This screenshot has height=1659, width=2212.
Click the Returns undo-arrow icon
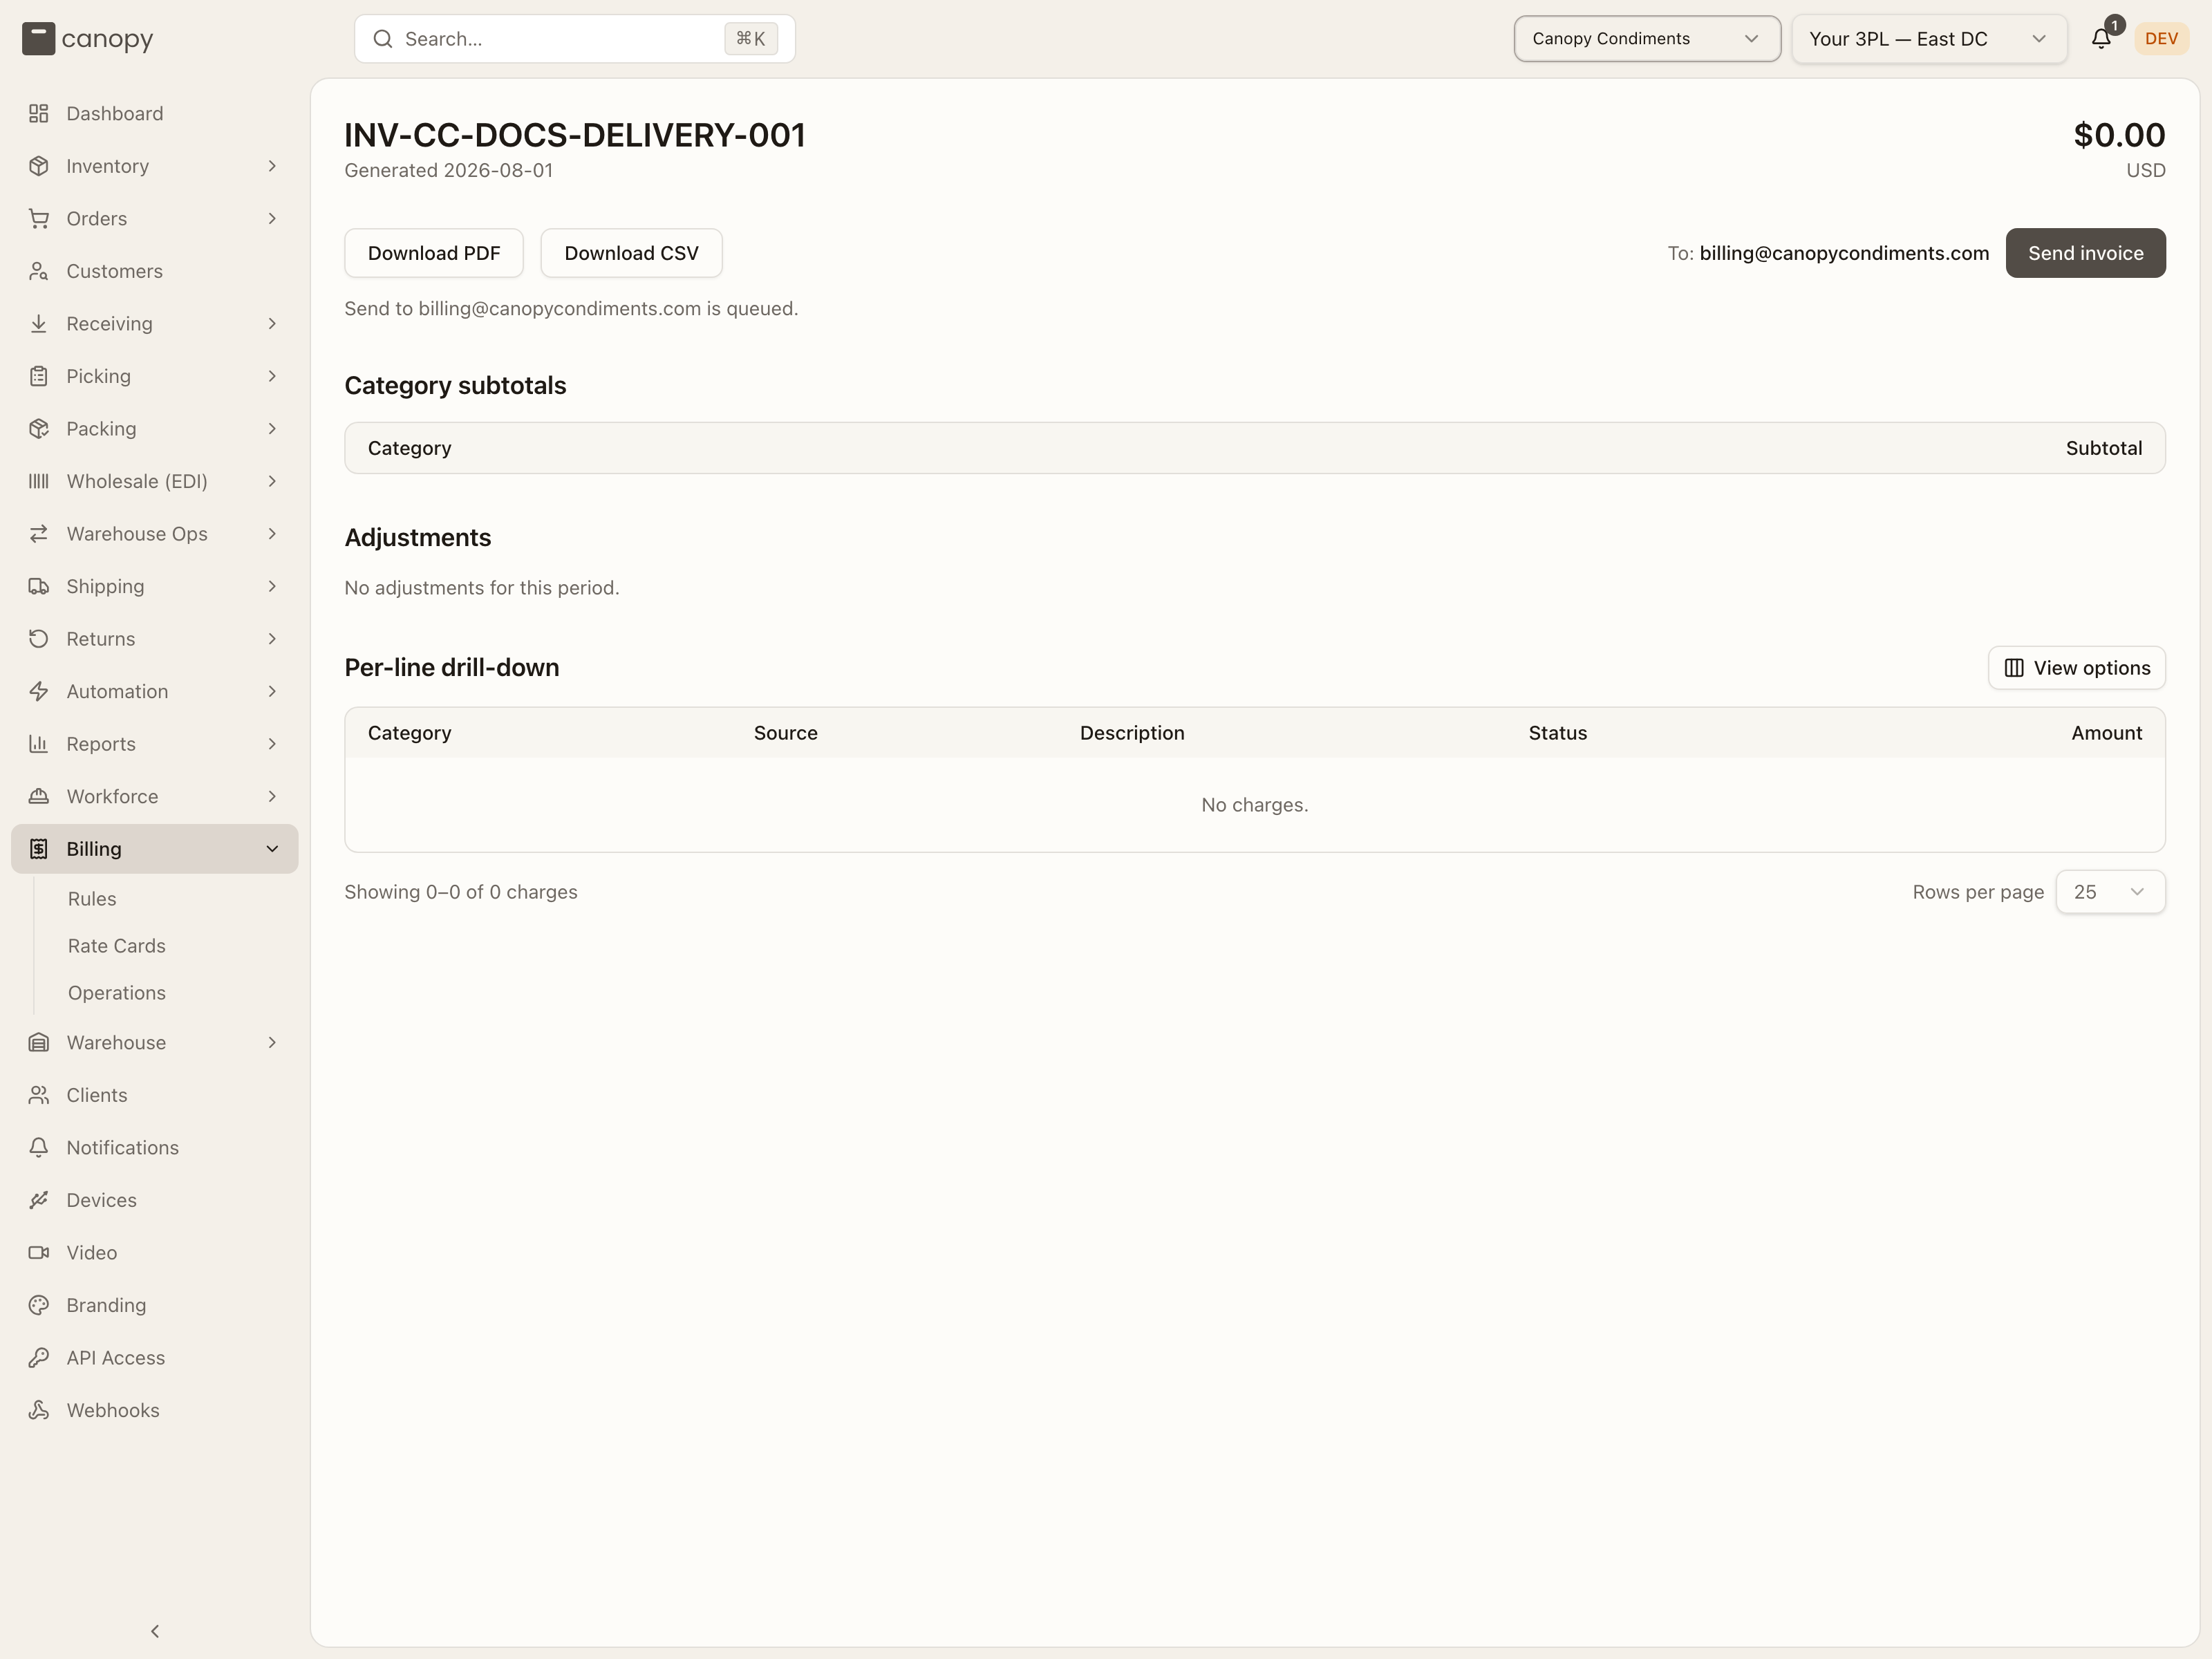pos(39,639)
